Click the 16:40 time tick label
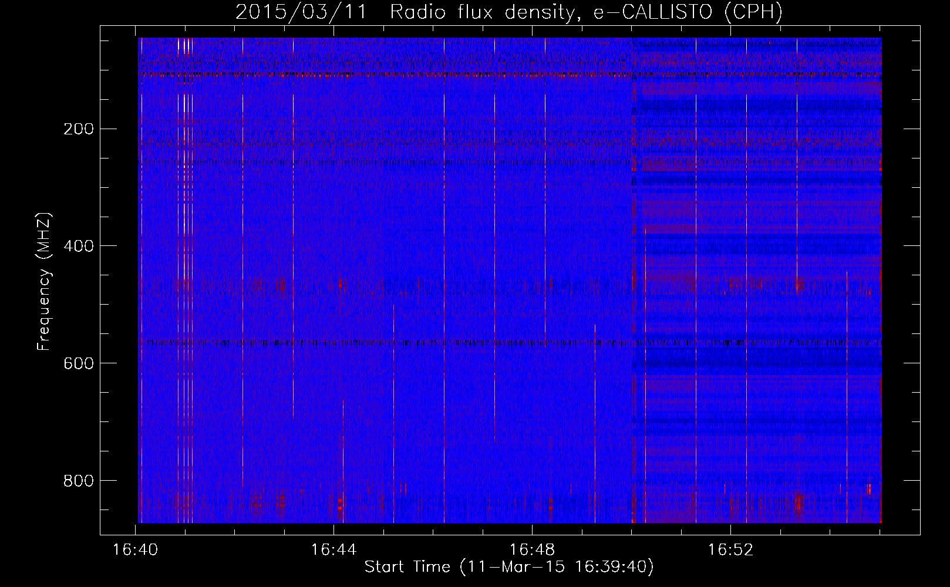 (x=136, y=550)
